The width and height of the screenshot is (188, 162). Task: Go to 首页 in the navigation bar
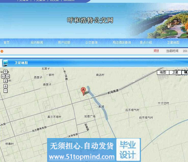pyautogui.click(x=6, y=43)
